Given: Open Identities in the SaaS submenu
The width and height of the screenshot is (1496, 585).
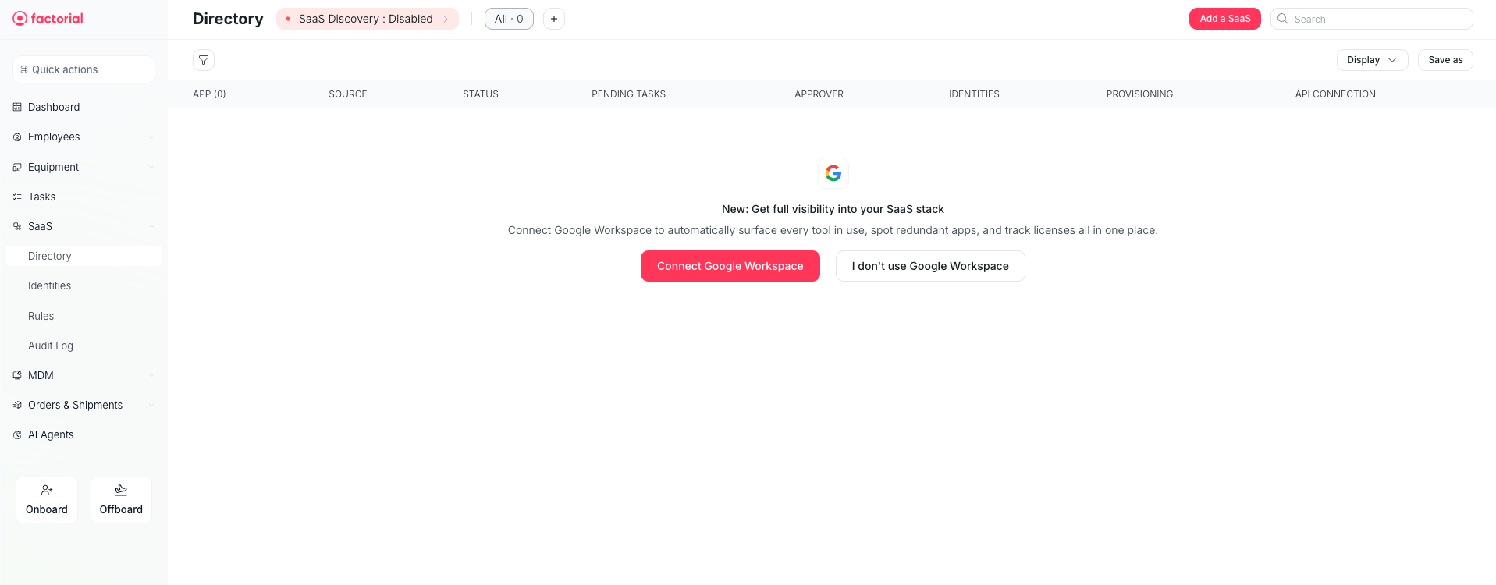Looking at the screenshot, I should coord(50,286).
